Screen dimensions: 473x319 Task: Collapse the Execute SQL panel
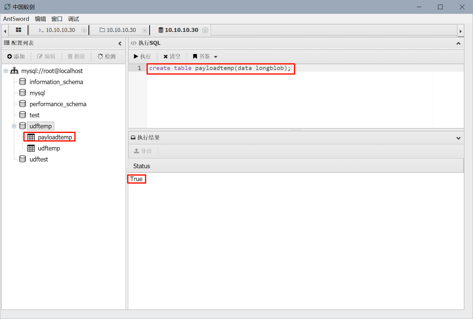[x=458, y=43]
